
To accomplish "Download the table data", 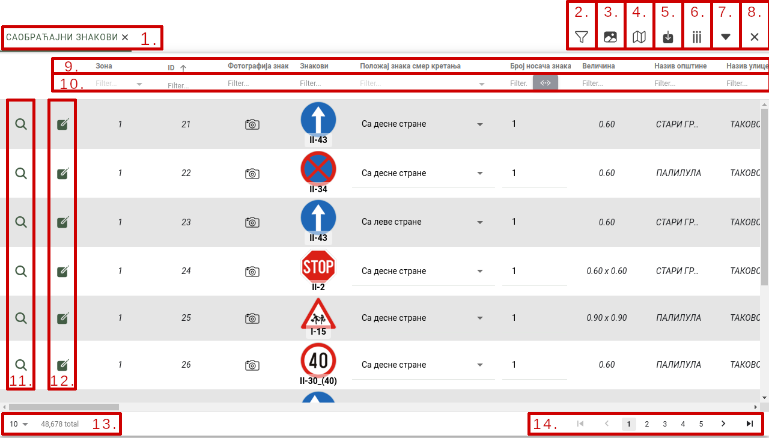I will [x=668, y=37].
